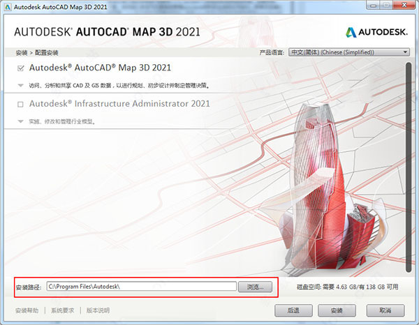419x325 pixels.
Task: Check Autodesk Infrastructure Administrator 2021 checkbox
Action: (20, 105)
